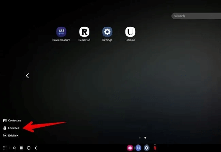Launch the Readwise app

pyautogui.click(x=84, y=32)
